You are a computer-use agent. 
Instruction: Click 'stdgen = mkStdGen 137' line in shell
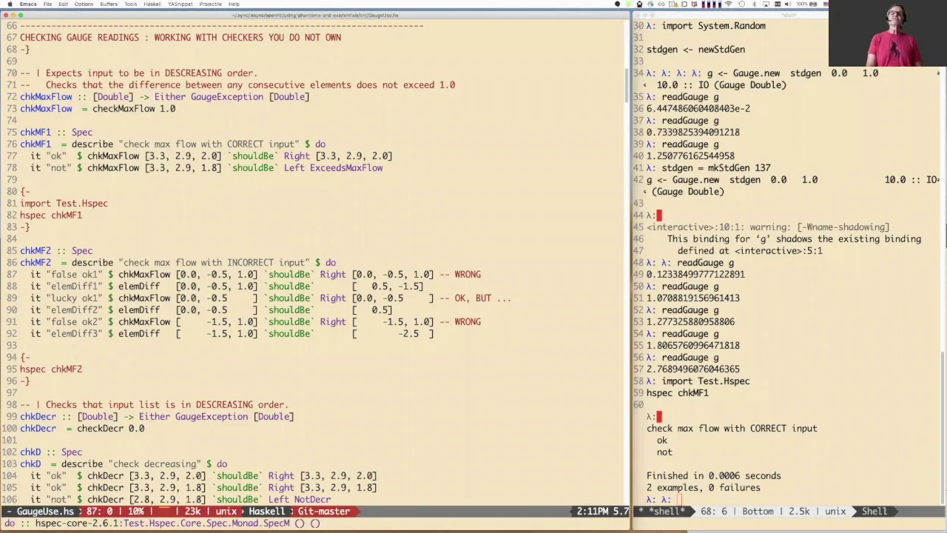715,168
